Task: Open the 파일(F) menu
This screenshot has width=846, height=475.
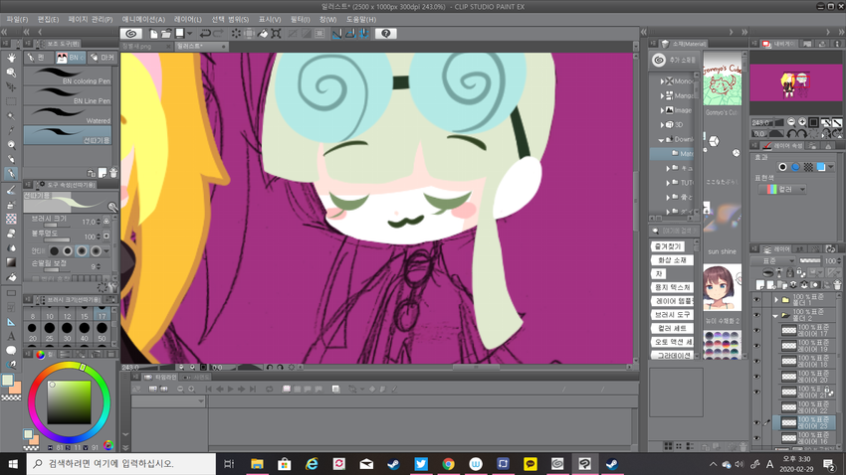Action: pos(17,20)
